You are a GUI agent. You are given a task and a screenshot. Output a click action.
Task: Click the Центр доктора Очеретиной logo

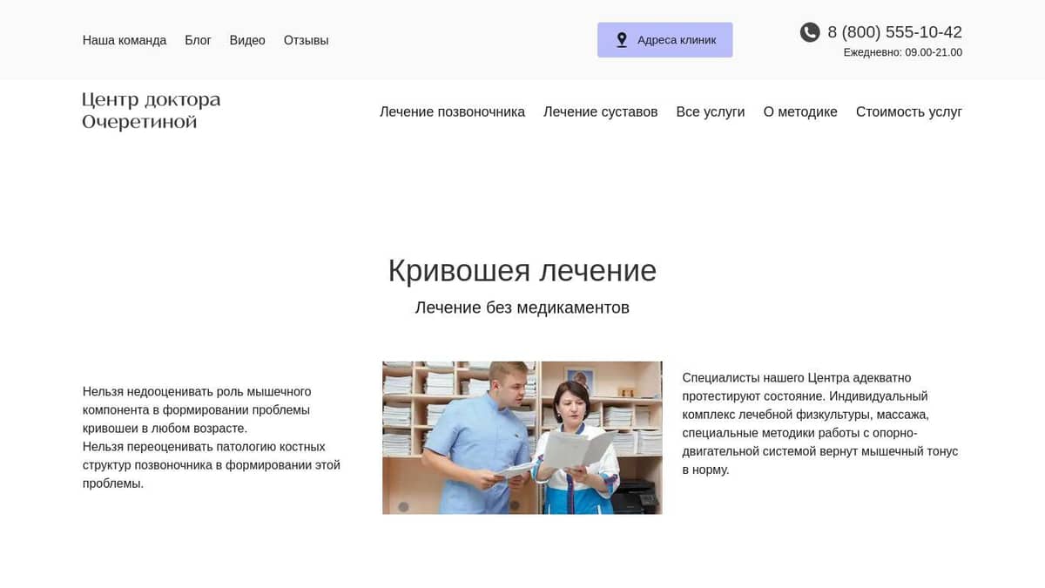(x=150, y=111)
